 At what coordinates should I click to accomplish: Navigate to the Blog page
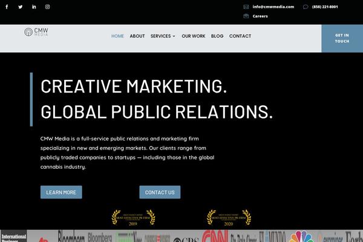point(217,36)
